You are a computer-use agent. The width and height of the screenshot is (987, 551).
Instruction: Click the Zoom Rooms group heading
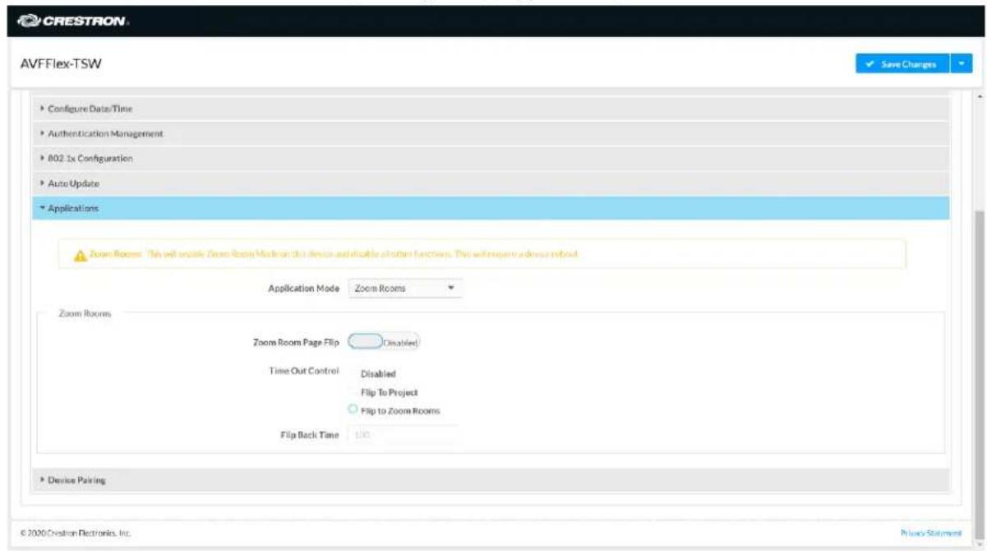85,314
